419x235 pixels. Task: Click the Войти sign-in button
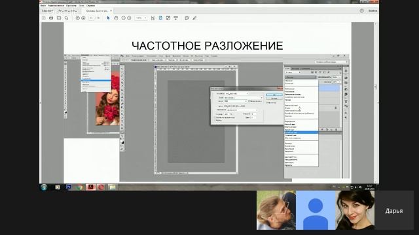(x=373, y=11)
